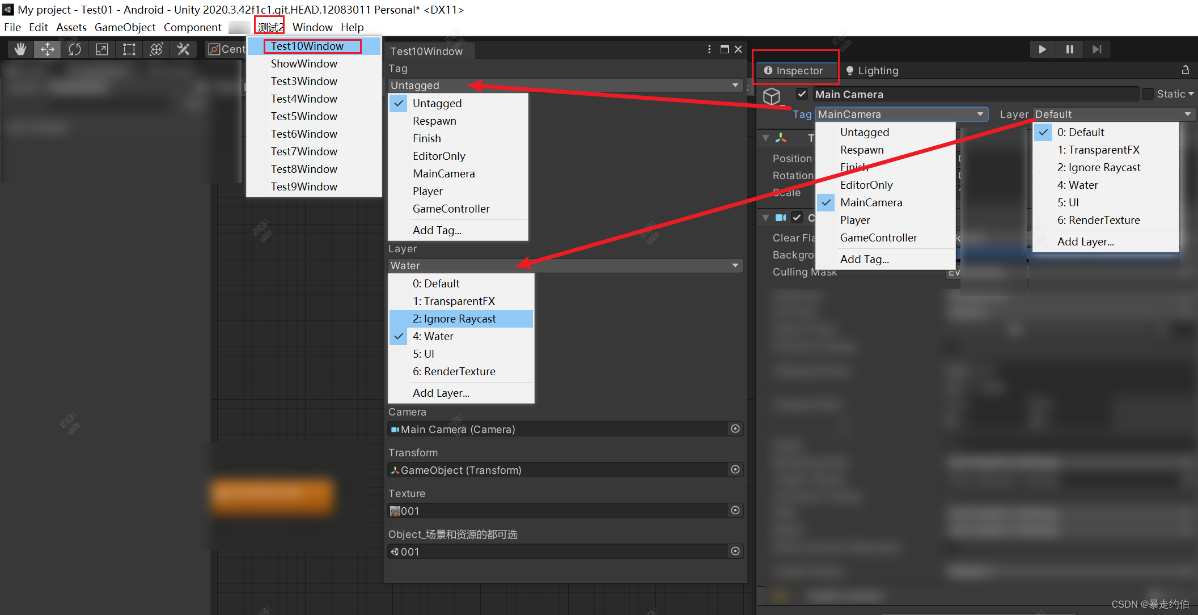Click the Transform tool icon in toolbar
1198x615 pixels.
point(156,49)
